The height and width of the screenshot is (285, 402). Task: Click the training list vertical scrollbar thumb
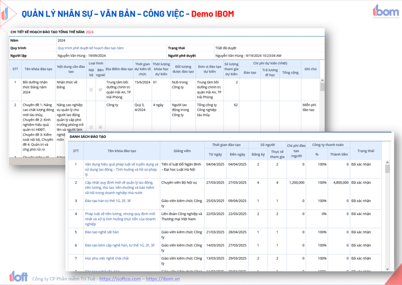[x=387, y=169]
